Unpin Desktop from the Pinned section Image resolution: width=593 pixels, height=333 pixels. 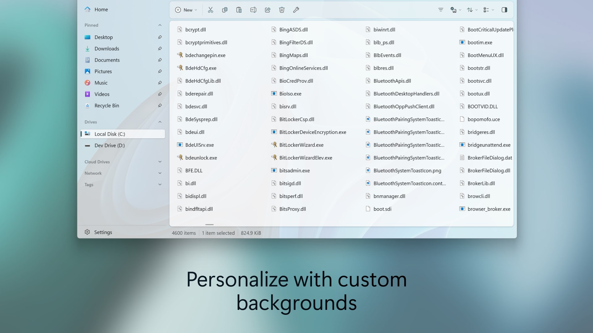point(160,37)
